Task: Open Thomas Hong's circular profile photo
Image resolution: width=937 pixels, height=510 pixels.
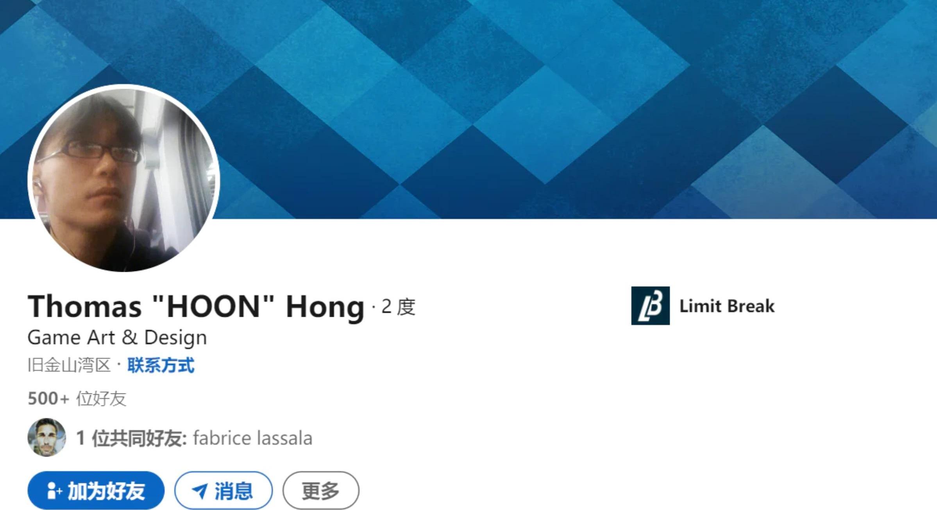Action: tap(123, 179)
